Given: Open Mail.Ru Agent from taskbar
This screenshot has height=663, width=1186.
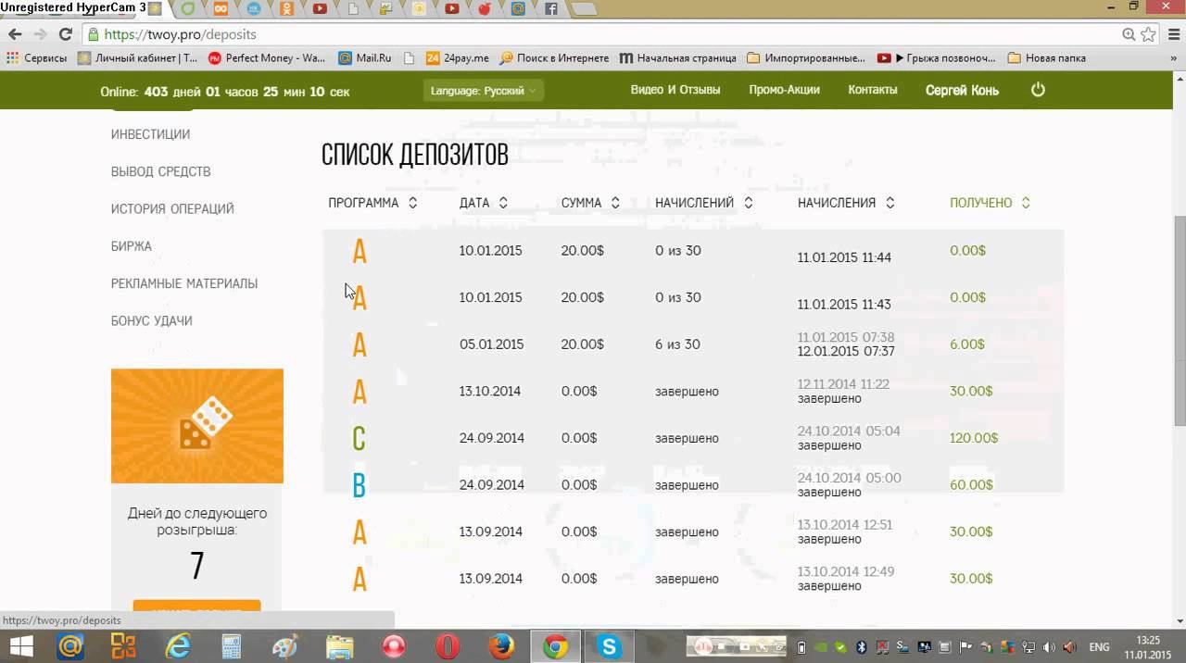Looking at the screenshot, I should [70, 645].
